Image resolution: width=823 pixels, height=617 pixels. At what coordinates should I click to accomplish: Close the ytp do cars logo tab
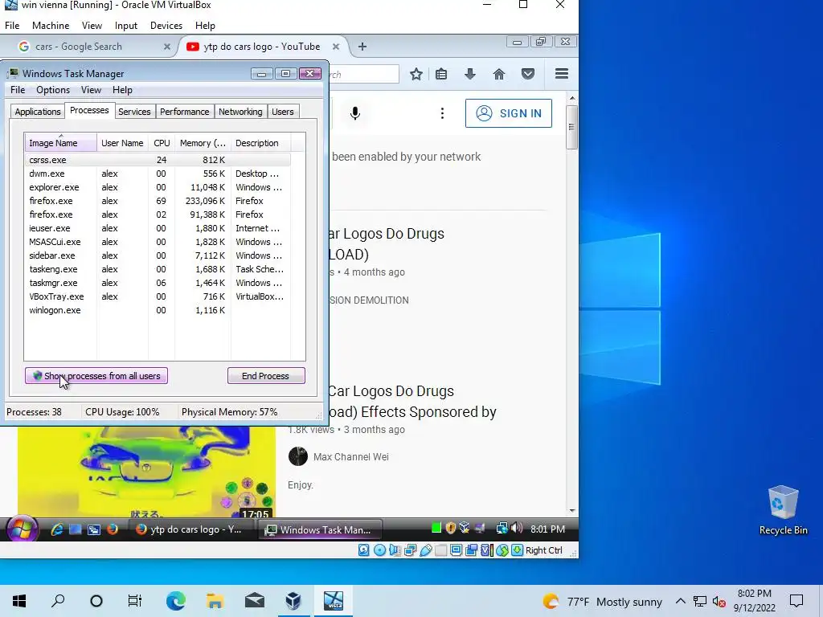coord(336,47)
